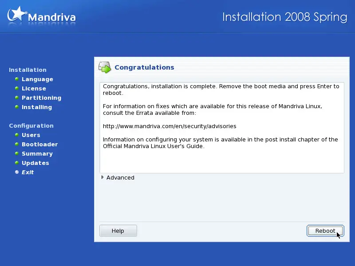Click the Configuration sidebar heading
The width and height of the screenshot is (355, 266).
[31, 126]
